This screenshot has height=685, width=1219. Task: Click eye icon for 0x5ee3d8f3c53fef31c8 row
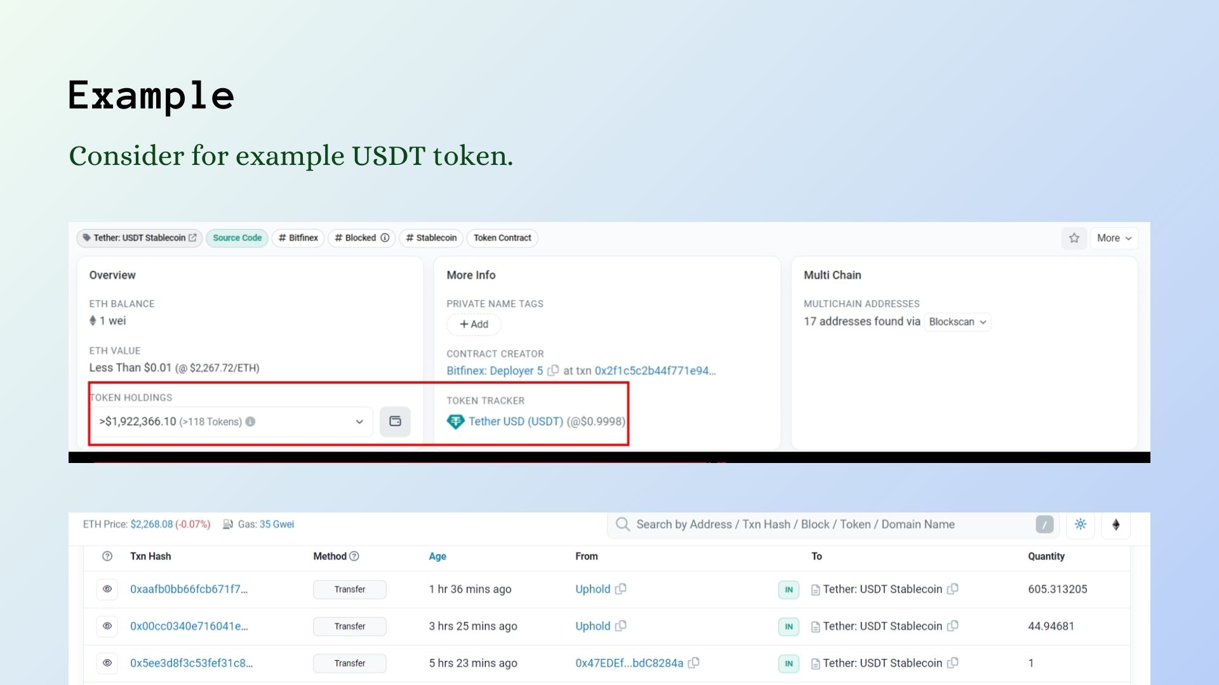(107, 663)
